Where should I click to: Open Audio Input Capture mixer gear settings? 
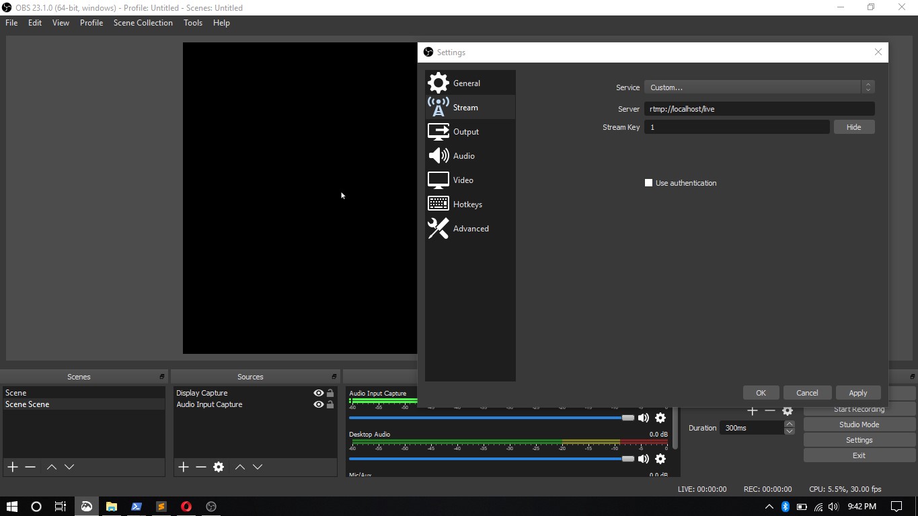pyautogui.click(x=660, y=418)
